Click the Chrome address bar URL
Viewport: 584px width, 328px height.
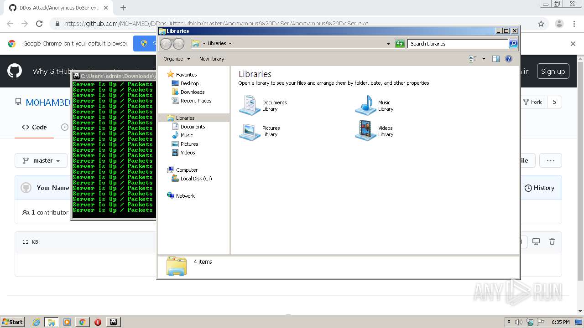[216, 24]
